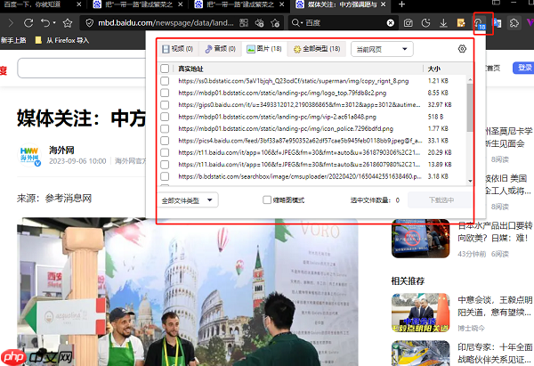Click the yellow notes icon in toolbar
534x366 pixels.
point(461,23)
